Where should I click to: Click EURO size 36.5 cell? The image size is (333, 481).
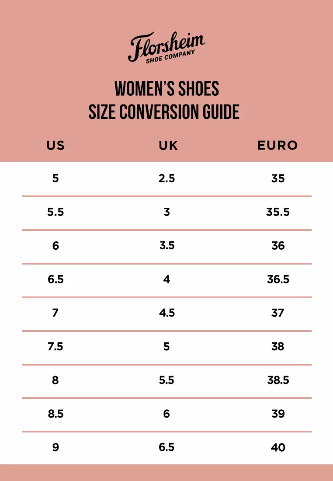[278, 279]
